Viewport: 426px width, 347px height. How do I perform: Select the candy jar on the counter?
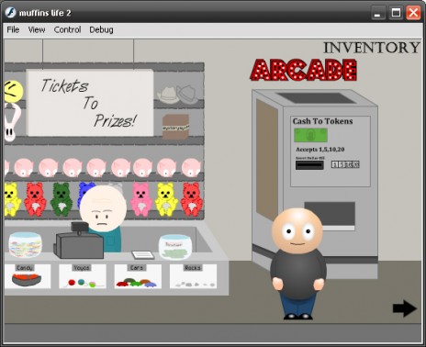point(25,244)
